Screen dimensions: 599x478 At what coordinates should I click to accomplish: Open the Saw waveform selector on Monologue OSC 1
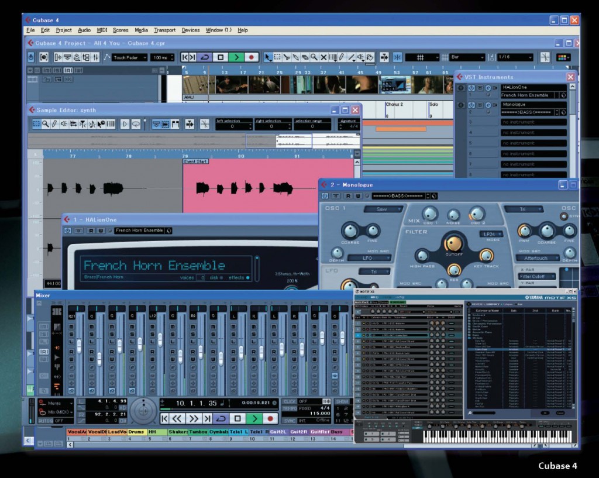(x=383, y=209)
